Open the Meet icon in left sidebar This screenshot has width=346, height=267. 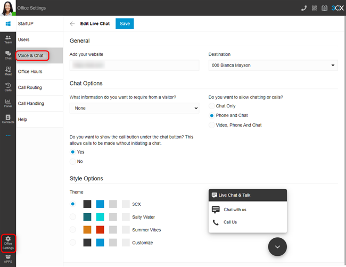pos(8,71)
